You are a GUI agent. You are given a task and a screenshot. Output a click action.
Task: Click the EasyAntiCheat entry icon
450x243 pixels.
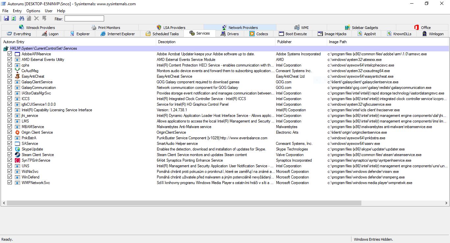(x=17, y=76)
